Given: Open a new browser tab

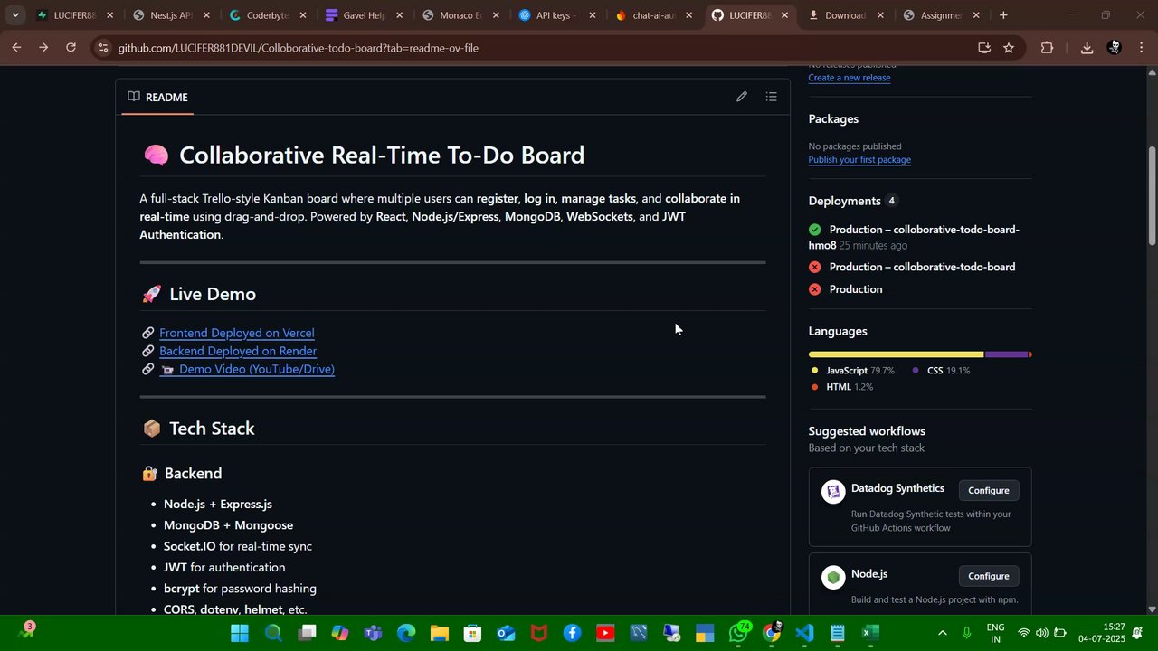Looking at the screenshot, I should pyautogui.click(x=1003, y=15).
